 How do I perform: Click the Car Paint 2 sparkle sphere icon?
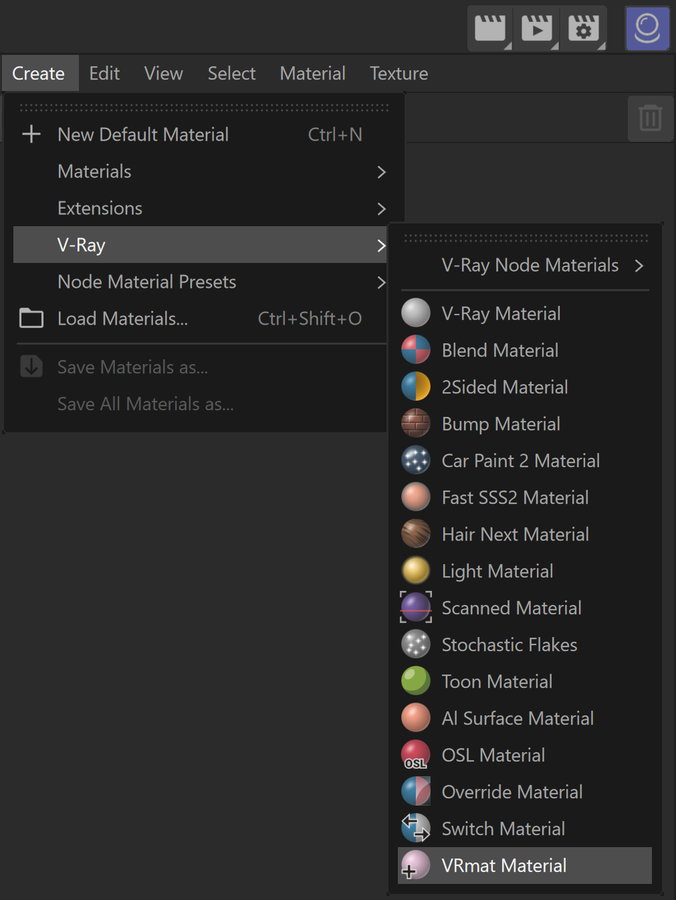point(416,460)
